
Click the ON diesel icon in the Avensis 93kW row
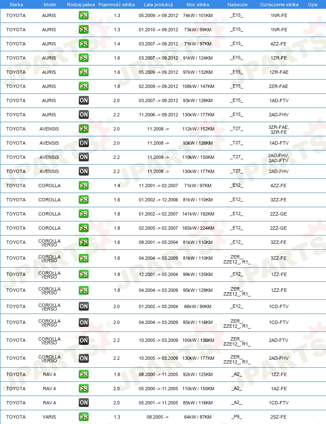(x=84, y=143)
